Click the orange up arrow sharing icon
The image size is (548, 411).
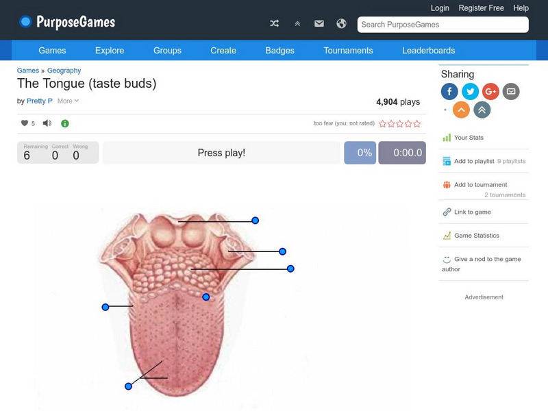[460, 108]
